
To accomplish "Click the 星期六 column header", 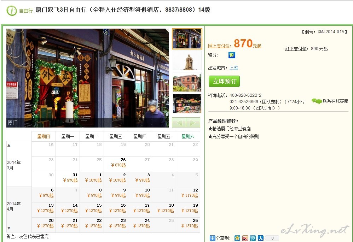I will coord(188,136).
